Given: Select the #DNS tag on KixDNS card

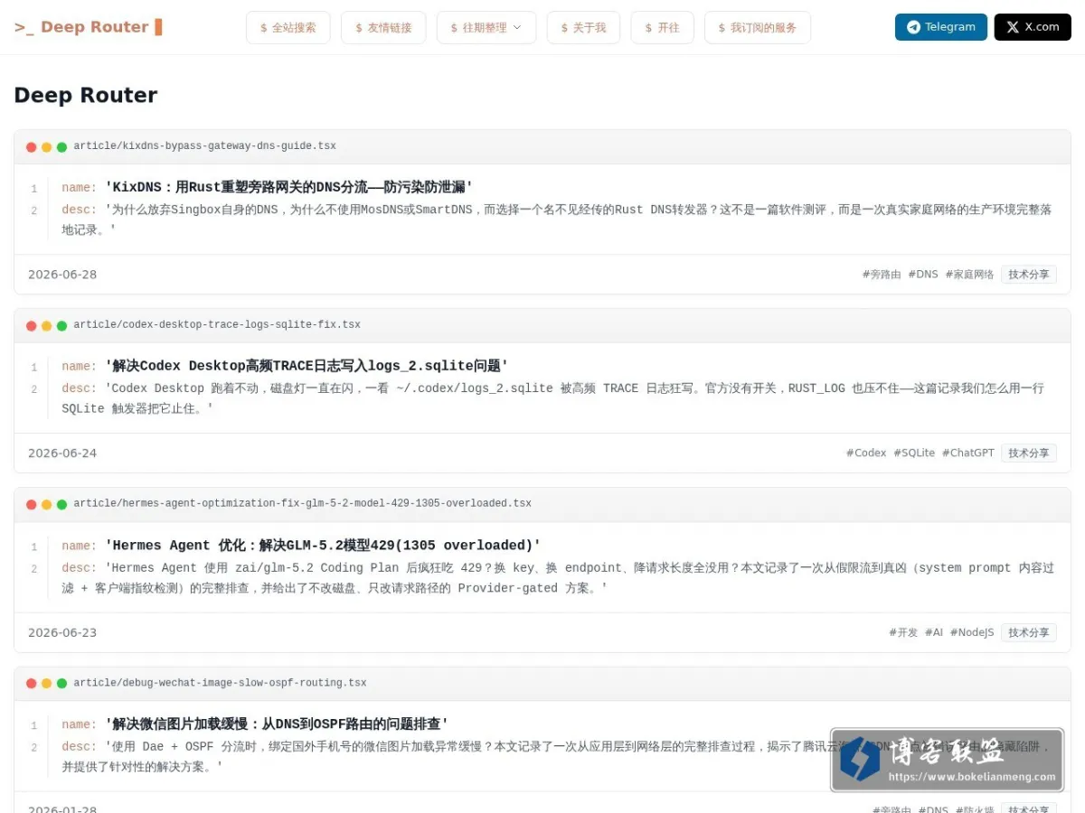Looking at the screenshot, I should click(x=923, y=275).
